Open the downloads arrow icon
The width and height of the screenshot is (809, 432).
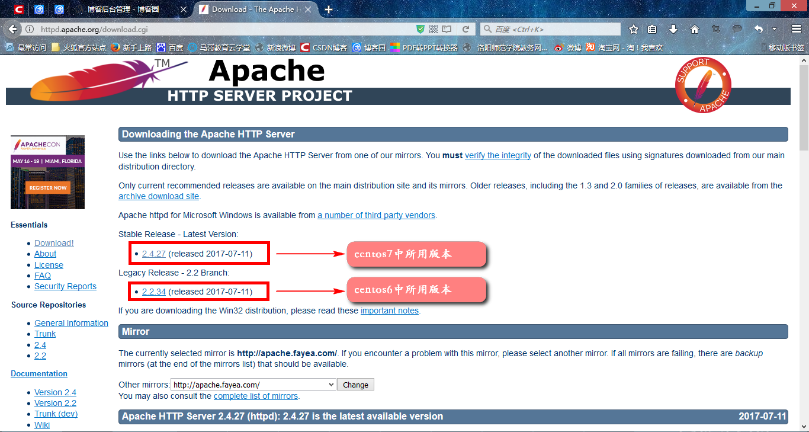(x=673, y=29)
